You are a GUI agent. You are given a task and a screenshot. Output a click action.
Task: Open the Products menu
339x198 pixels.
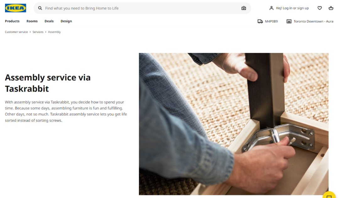point(12,21)
